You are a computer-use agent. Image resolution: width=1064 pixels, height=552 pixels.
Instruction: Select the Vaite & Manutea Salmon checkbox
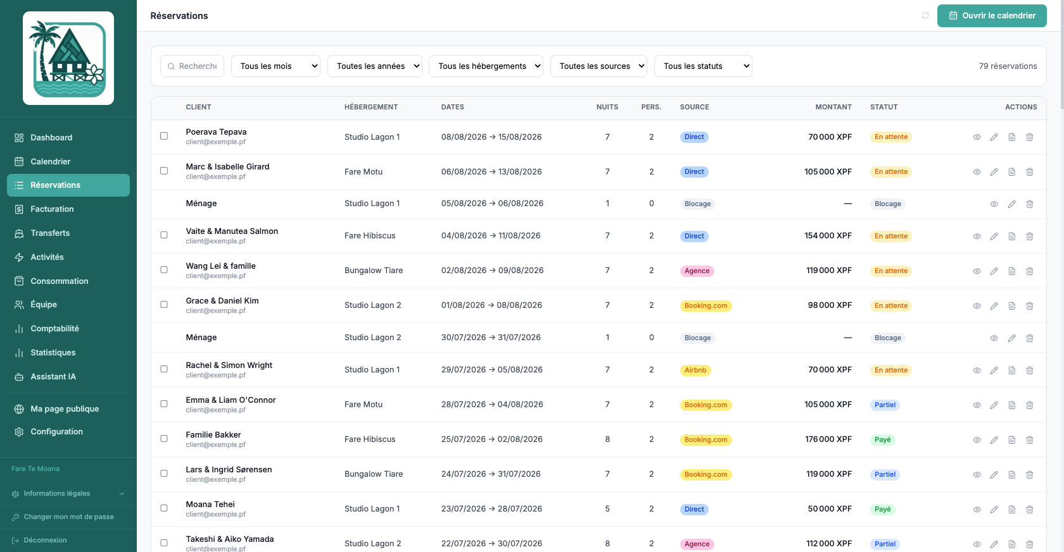164,235
